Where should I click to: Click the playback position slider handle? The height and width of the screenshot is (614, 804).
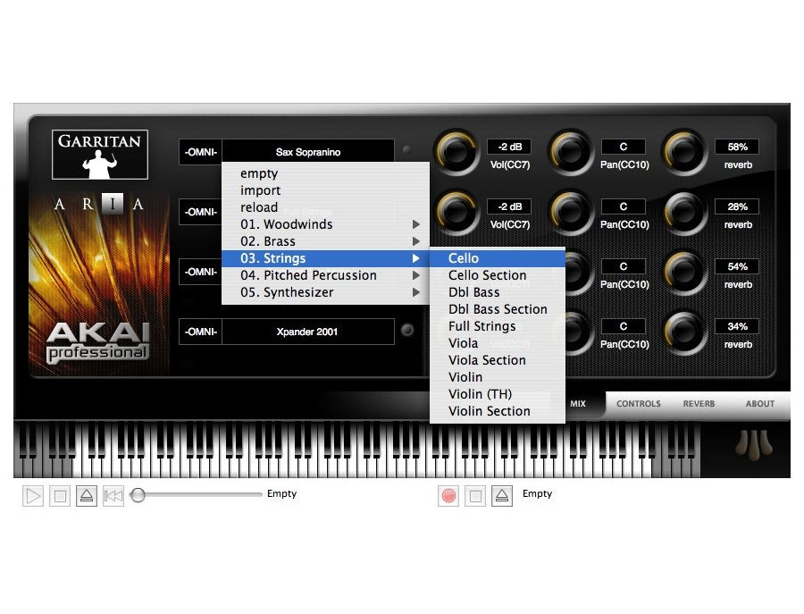click(138, 494)
